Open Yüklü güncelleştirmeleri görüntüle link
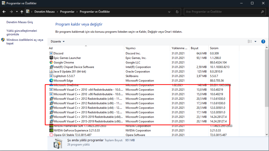The width and height of the screenshot is (269, 151). pos(22,32)
